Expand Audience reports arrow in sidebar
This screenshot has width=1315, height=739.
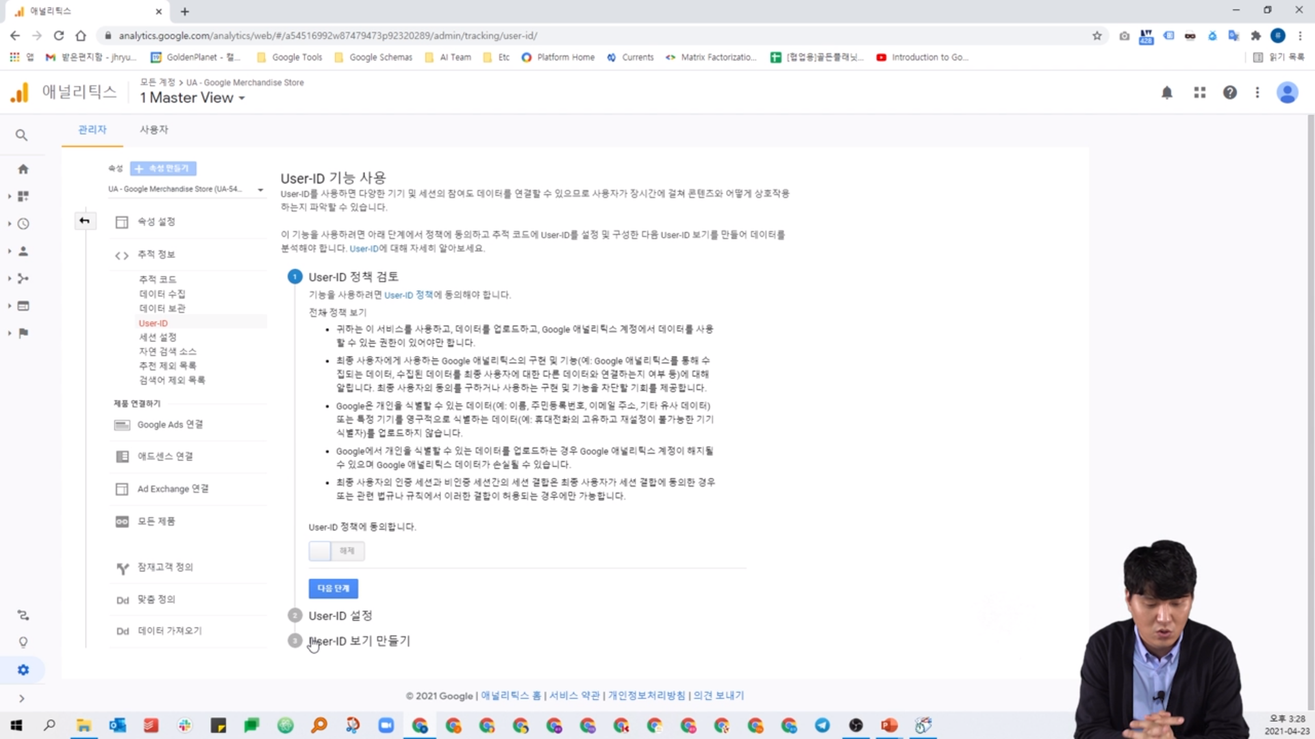tap(10, 251)
